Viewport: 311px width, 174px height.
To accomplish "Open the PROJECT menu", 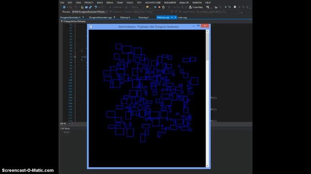I will 88,2.
